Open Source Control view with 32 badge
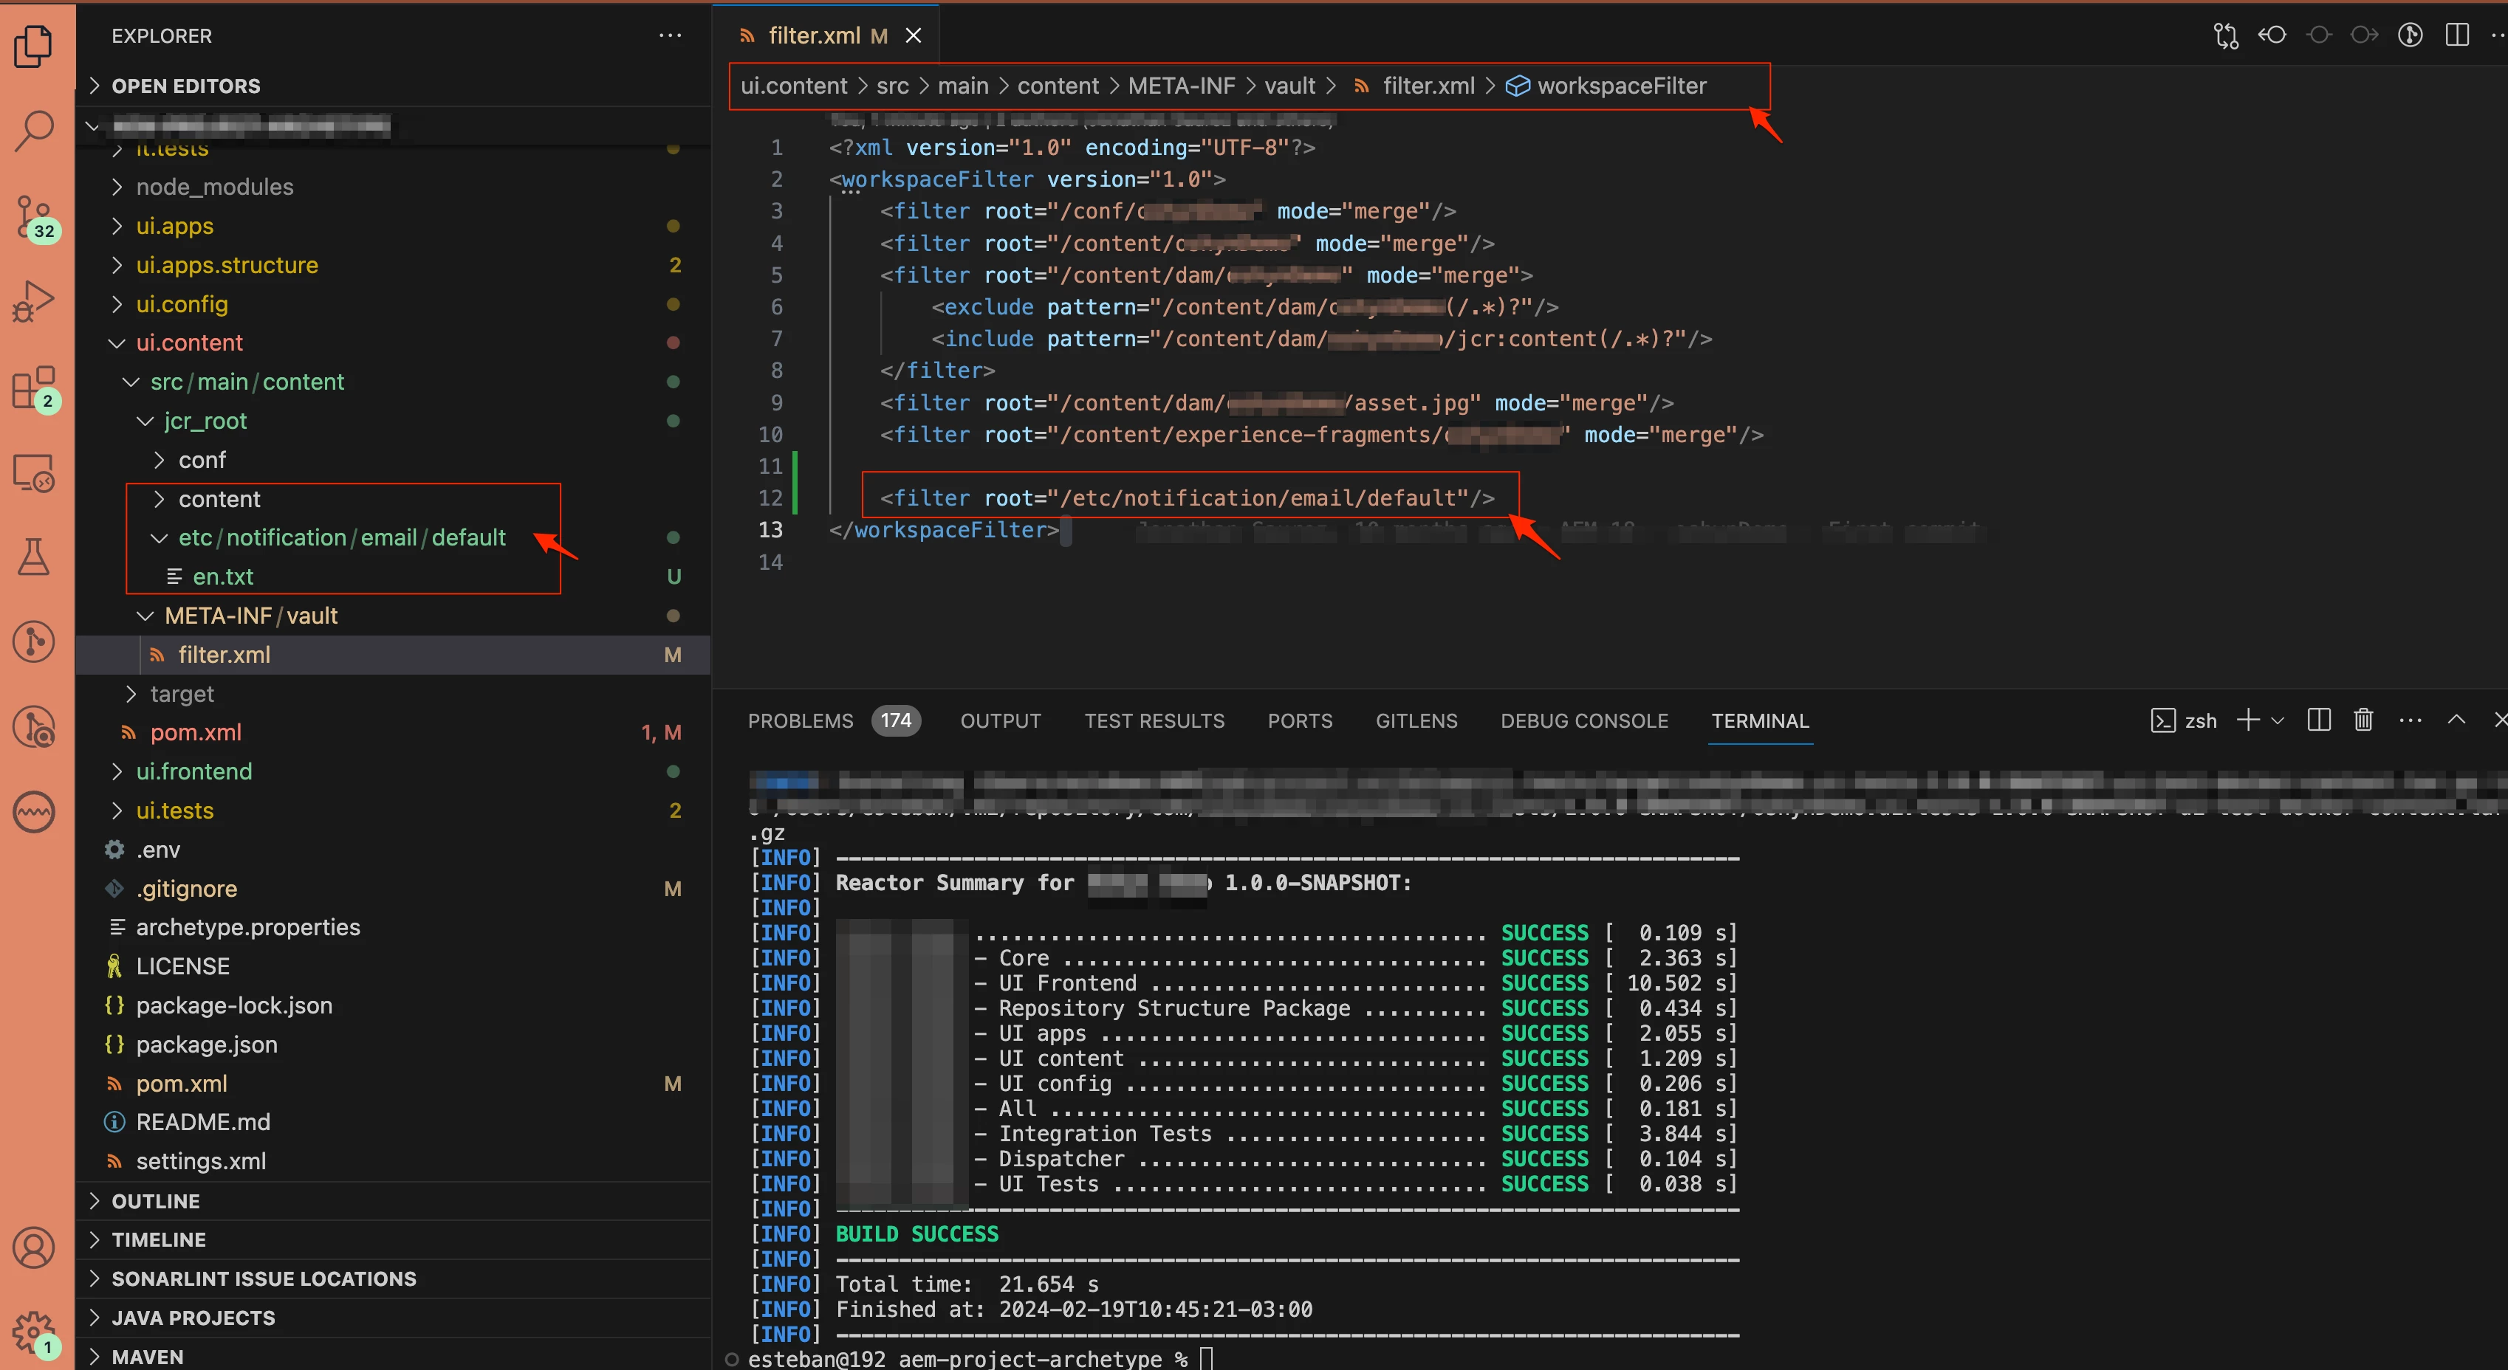 click(x=34, y=216)
